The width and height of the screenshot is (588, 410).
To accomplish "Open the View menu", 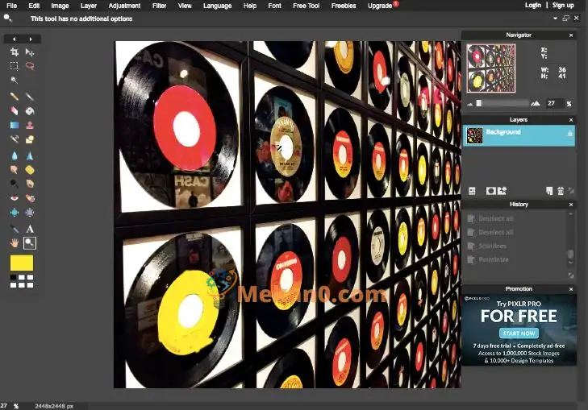I will [x=185, y=6].
